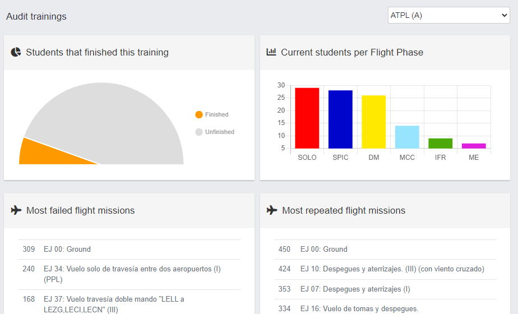Viewport: 518px width, 314px height.
Task: Click the blue SPIC bar
Action: (340, 119)
